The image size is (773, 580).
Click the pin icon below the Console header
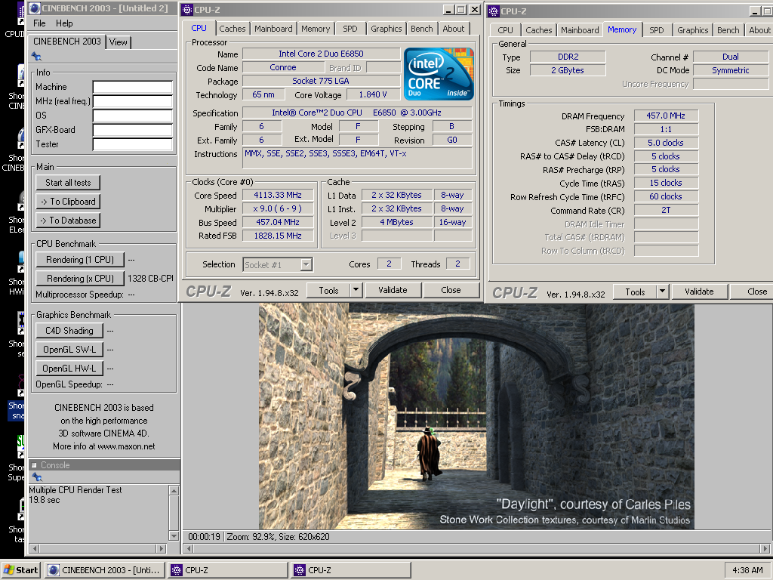click(36, 477)
